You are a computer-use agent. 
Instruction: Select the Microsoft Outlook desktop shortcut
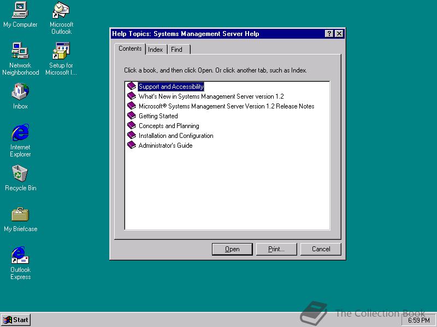[61, 18]
